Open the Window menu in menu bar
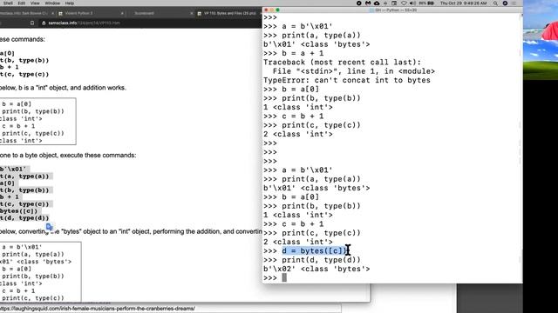 point(52,3)
